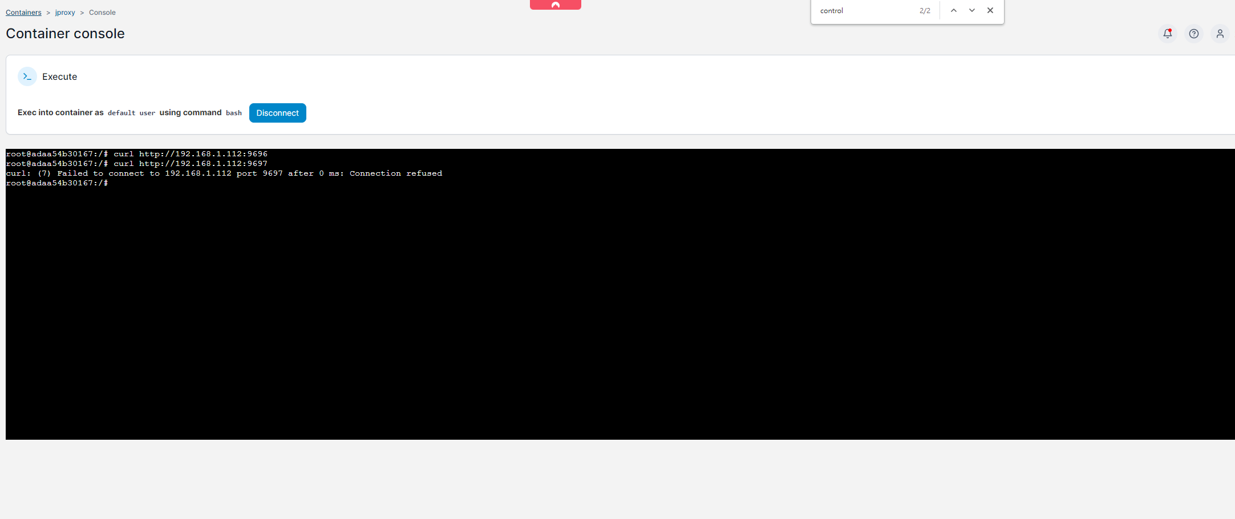Select the jproxy breadcrumb item
This screenshot has width=1235, height=519.
[x=64, y=12]
